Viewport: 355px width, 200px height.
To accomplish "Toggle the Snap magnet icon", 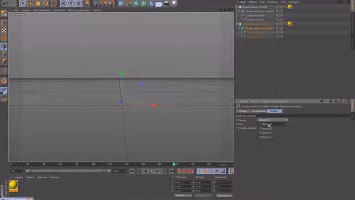I will (4, 81).
